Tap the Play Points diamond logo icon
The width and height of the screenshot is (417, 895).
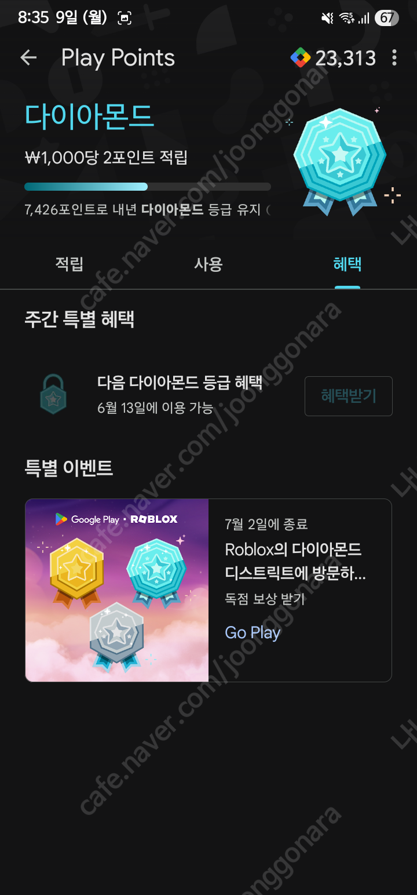[x=301, y=57]
